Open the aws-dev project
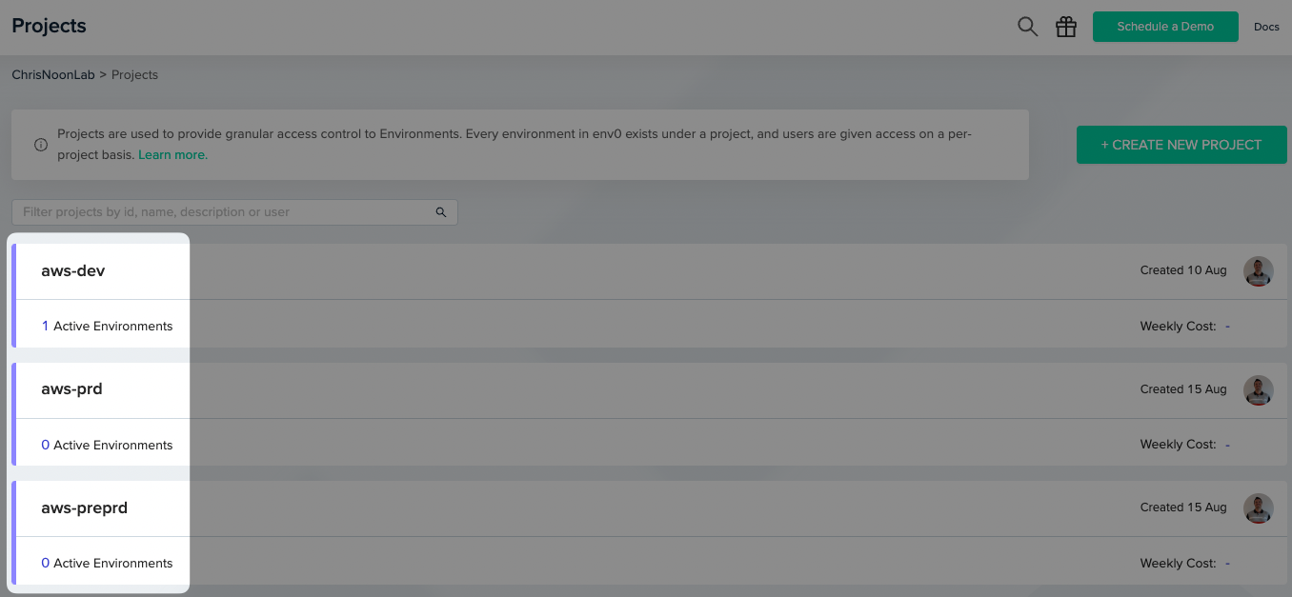The width and height of the screenshot is (1292, 597). point(73,271)
